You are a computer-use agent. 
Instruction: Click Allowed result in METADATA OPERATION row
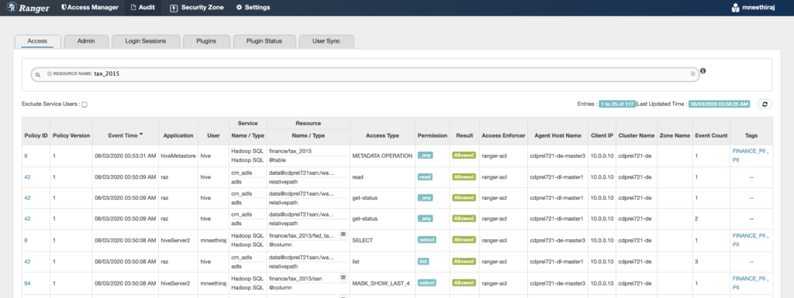point(464,156)
